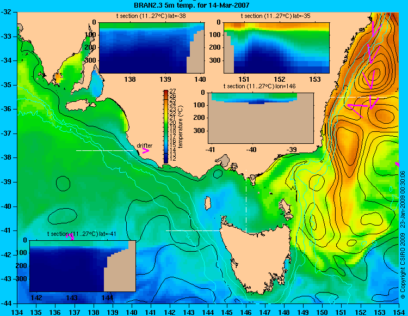
Task: Click the '147' longitude label on bottom axis
Action: pyautogui.click(x=265, y=312)
